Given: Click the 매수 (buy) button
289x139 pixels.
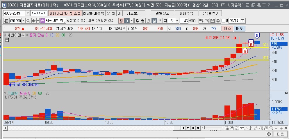Looking at the screenshot, I should tap(227, 29).
